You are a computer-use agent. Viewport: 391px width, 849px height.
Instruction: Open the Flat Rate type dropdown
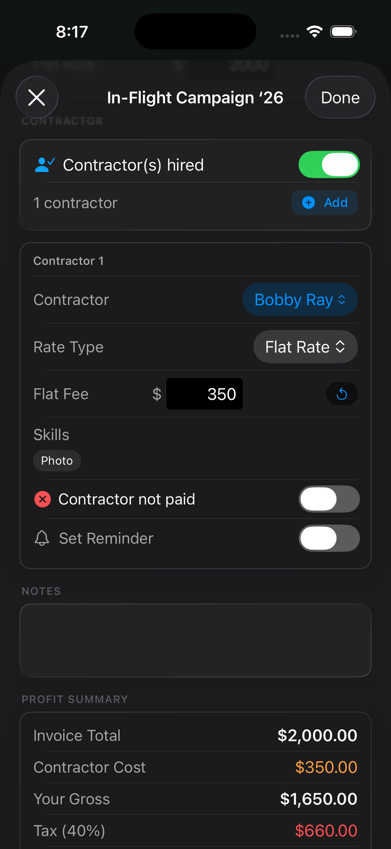305,347
